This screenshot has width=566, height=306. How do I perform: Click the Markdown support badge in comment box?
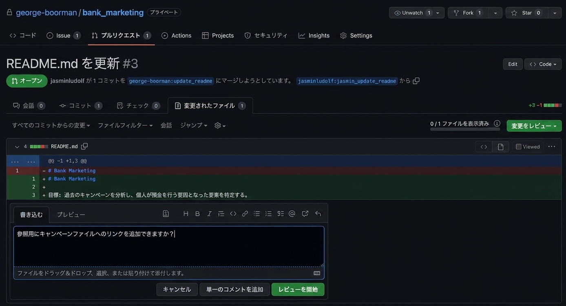click(x=317, y=273)
